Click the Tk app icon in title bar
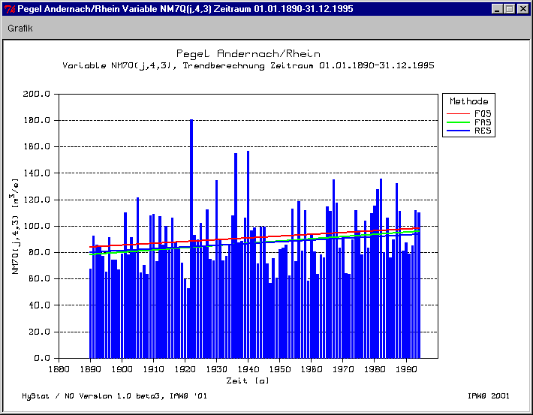 tap(10, 9)
